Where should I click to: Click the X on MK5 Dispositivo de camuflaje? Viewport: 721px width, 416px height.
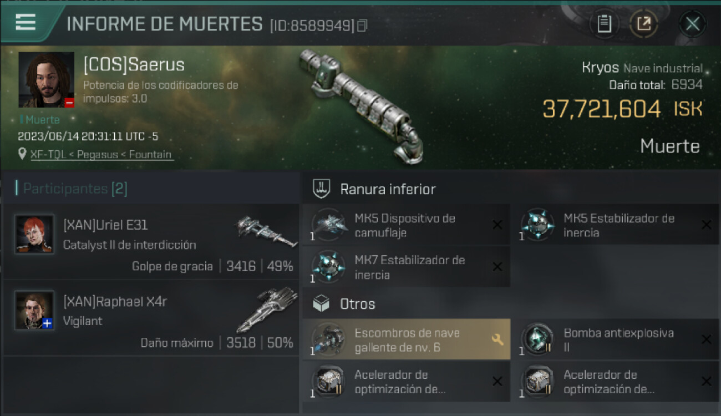tap(497, 225)
